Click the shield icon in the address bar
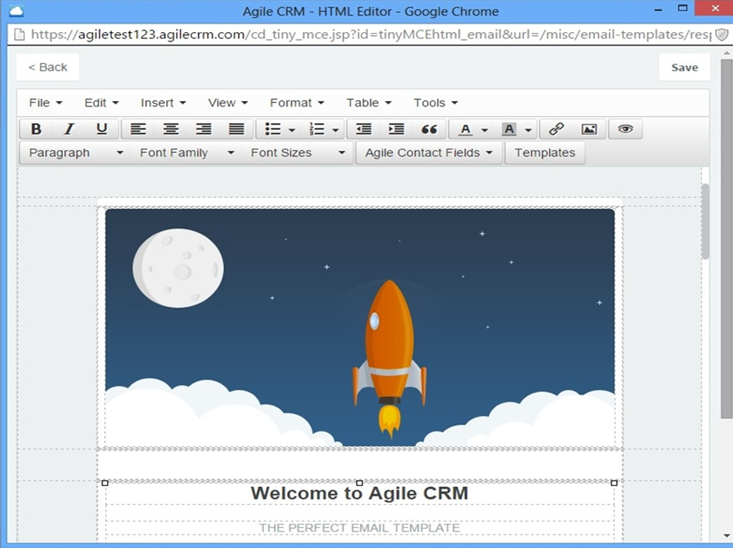This screenshot has height=548, width=733. point(722,34)
